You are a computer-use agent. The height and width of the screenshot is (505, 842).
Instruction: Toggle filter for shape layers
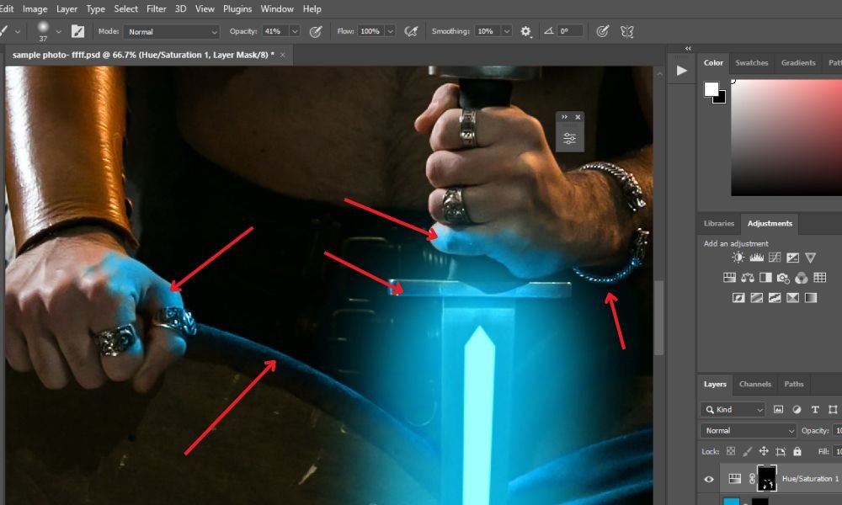tap(833, 410)
